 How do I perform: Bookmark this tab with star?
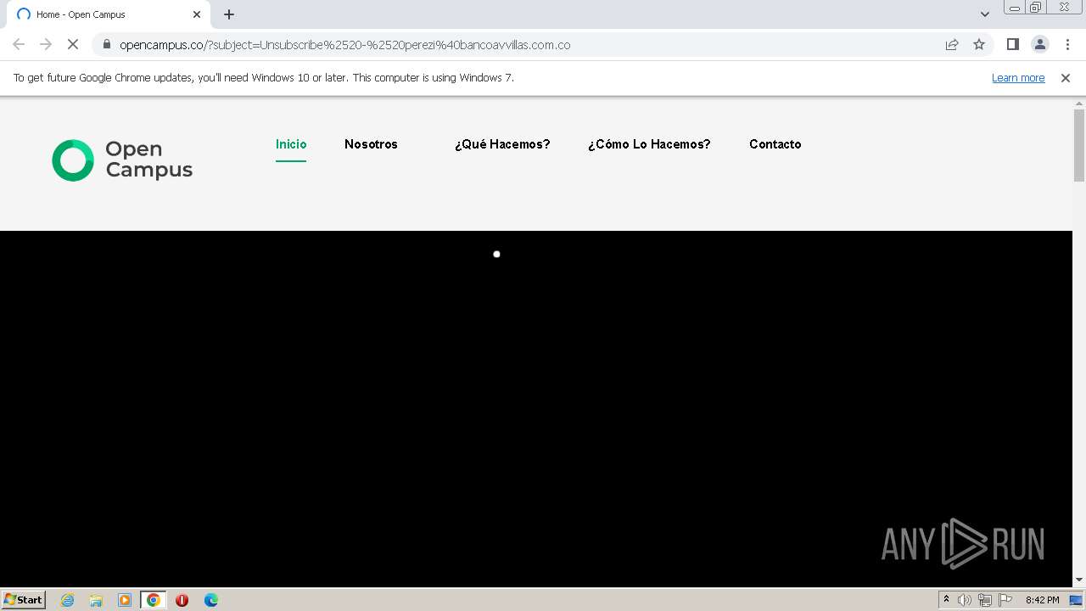pos(979,44)
